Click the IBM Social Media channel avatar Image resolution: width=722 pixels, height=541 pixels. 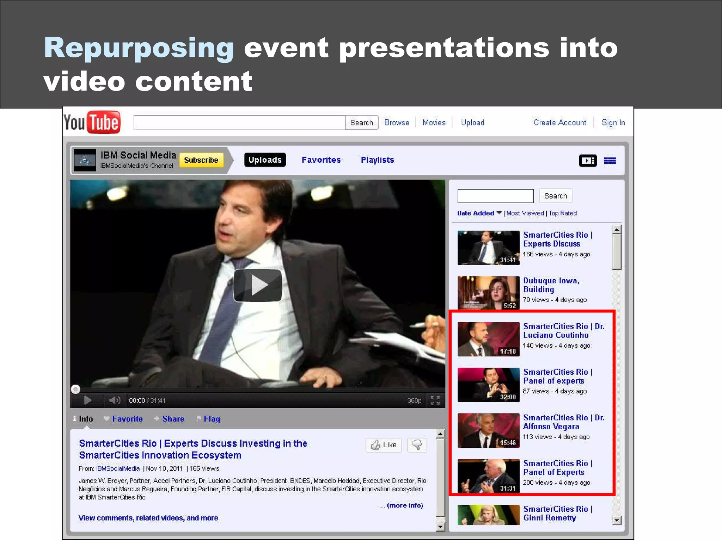[x=85, y=160]
